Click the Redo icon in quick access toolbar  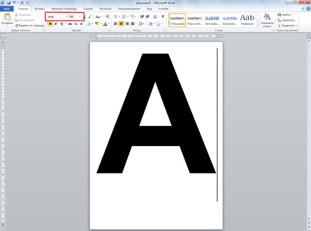coord(22,3)
